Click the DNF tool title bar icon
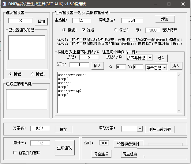 4,4
